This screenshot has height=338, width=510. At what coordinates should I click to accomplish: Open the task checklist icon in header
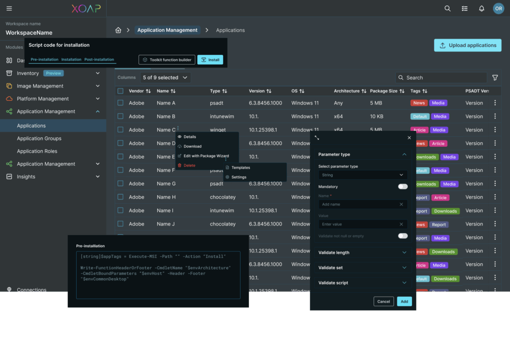[464, 8]
